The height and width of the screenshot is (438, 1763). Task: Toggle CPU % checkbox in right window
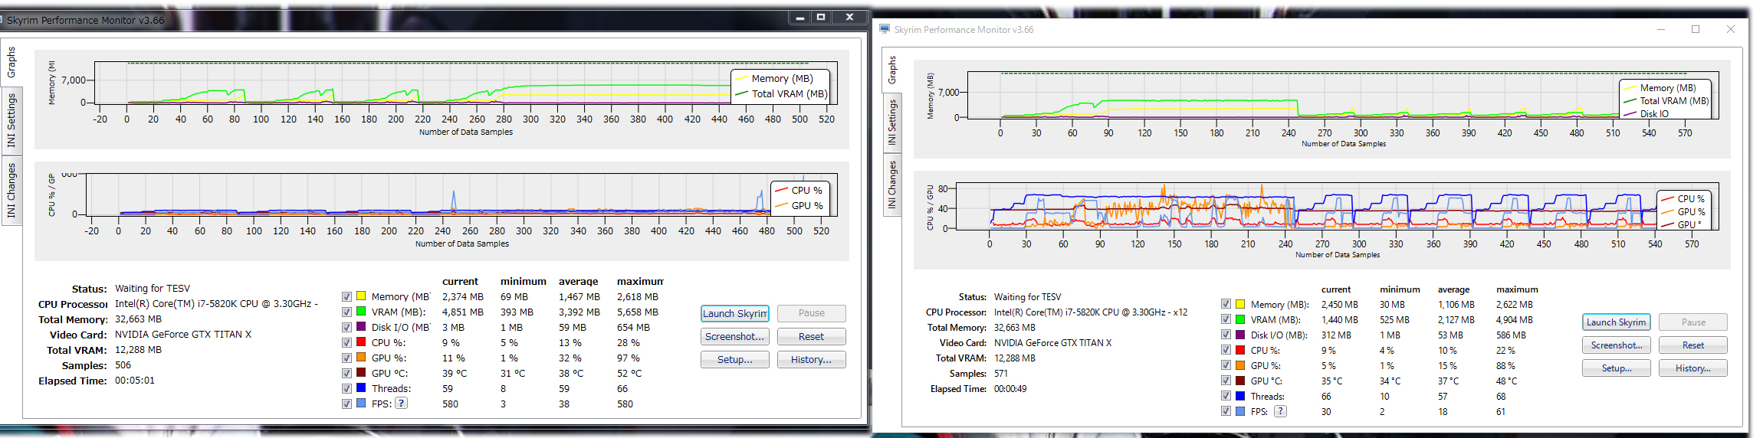point(1226,350)
